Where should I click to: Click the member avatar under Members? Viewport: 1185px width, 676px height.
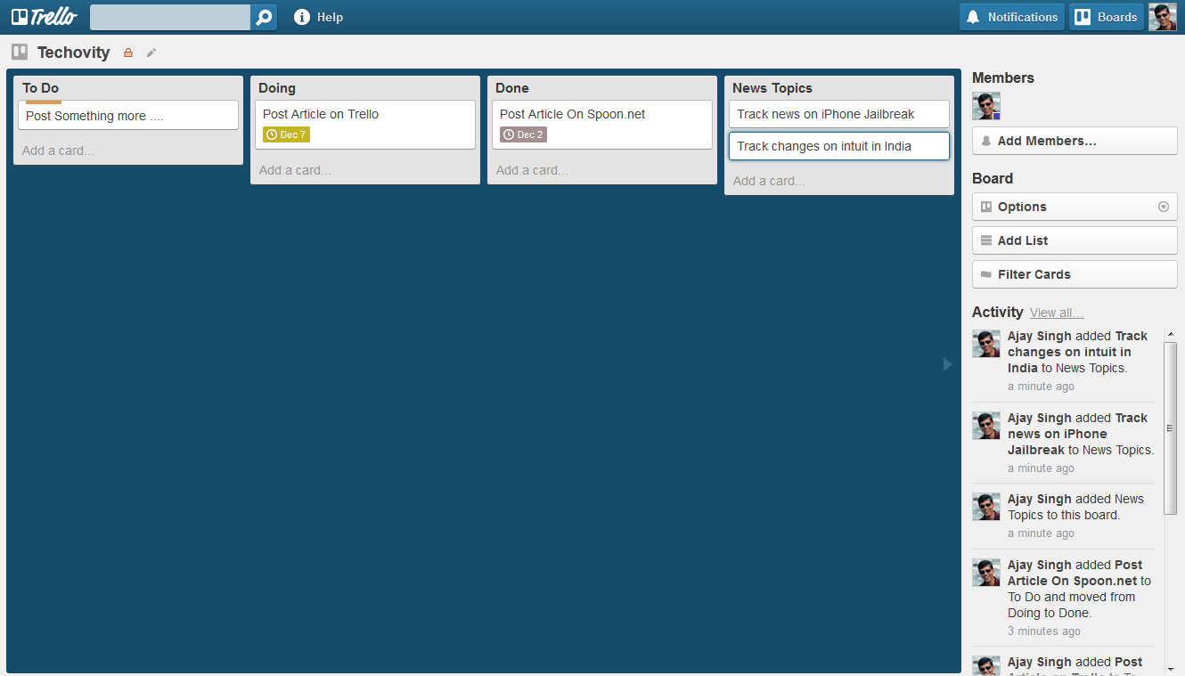coord(986,106)
